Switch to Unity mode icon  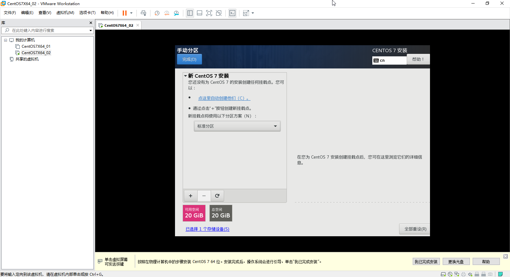coord(219,13)
